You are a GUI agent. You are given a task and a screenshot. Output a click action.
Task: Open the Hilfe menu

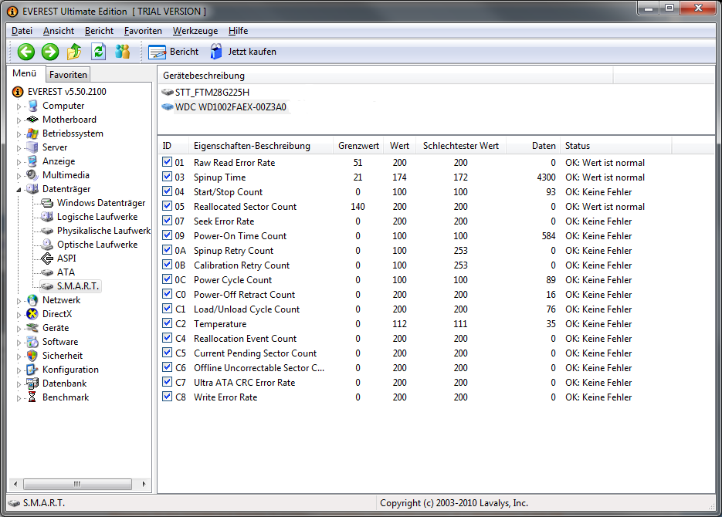click(238, 31)
